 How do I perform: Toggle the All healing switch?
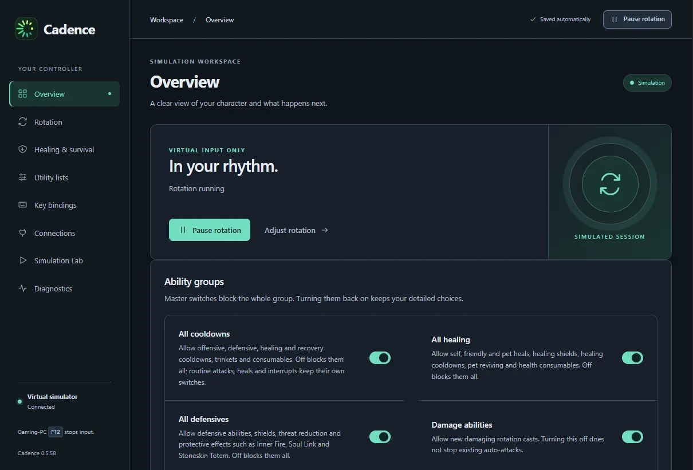coord(632,358)
